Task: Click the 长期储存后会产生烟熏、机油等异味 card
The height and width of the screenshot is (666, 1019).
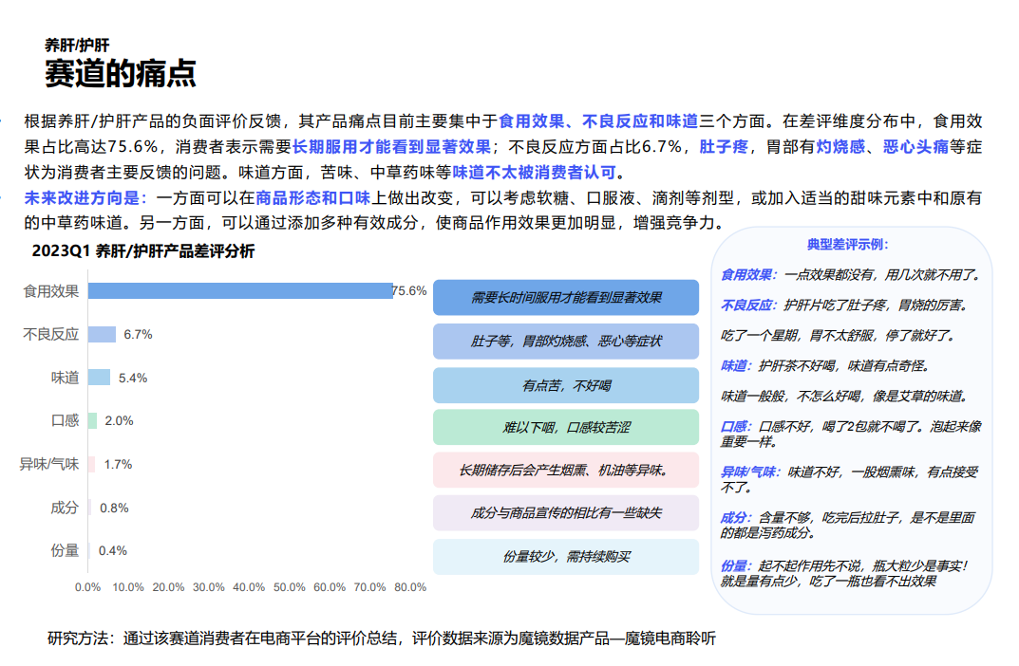Action: (x=567, y=471)
